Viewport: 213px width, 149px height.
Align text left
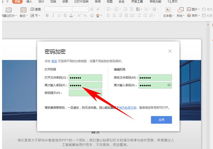point(108,15)
